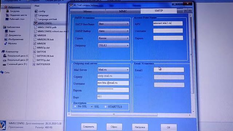Click the Сервер field showing smtp.mail.ru
The height and width of the screenshot is (131, 233).
[x=113, y=76]
